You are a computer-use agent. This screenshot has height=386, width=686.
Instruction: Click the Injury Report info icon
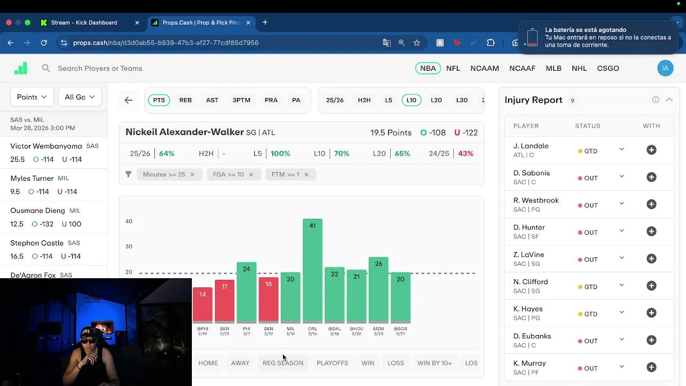click(655, 100)
